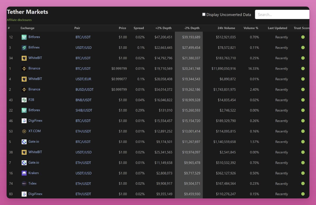Image resolution: width=316 pixels, height=205 pixels.
Task: Sort by the Trust Score column header
Action: (302, 28)
